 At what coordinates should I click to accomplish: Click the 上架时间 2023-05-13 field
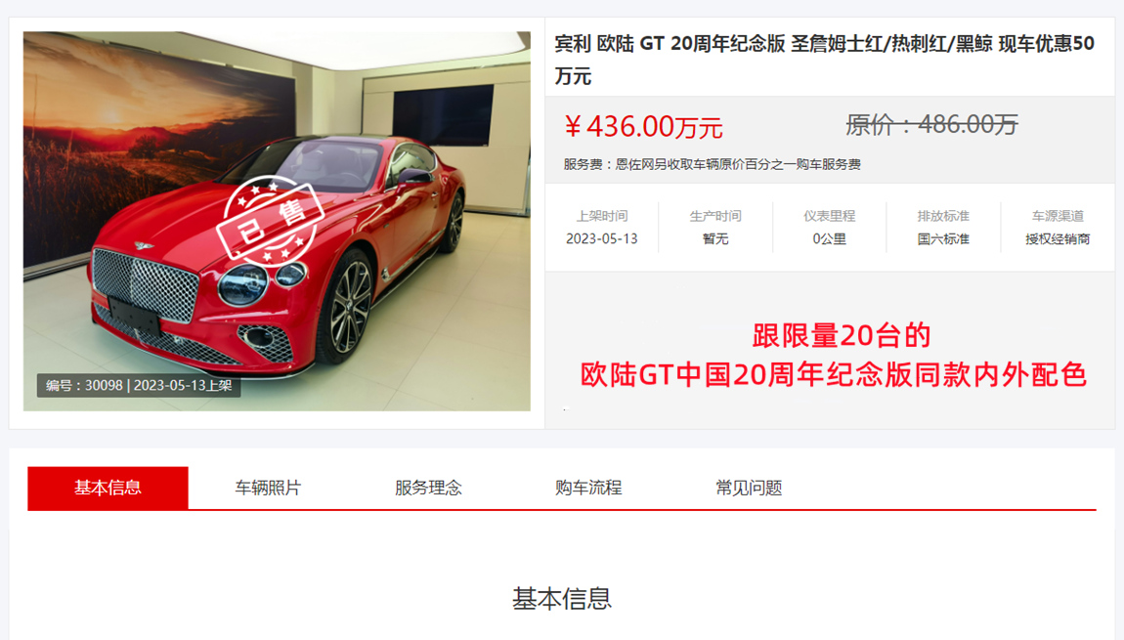pos(601,228)
